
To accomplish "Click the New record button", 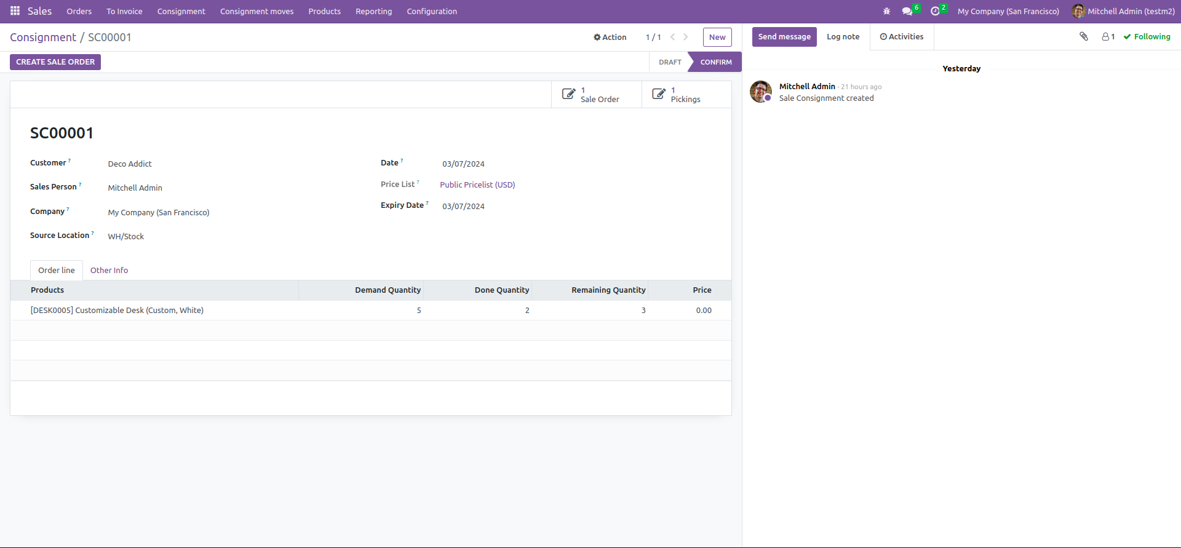I will [x=717, y=37].
